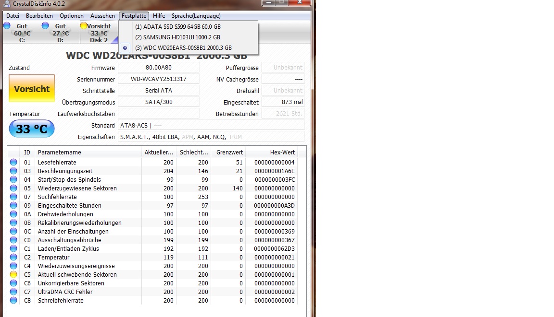The image size is (554, 317).
Task: Click status orb of Drehwiederholungen row
Action: click(x=13, y=214)
